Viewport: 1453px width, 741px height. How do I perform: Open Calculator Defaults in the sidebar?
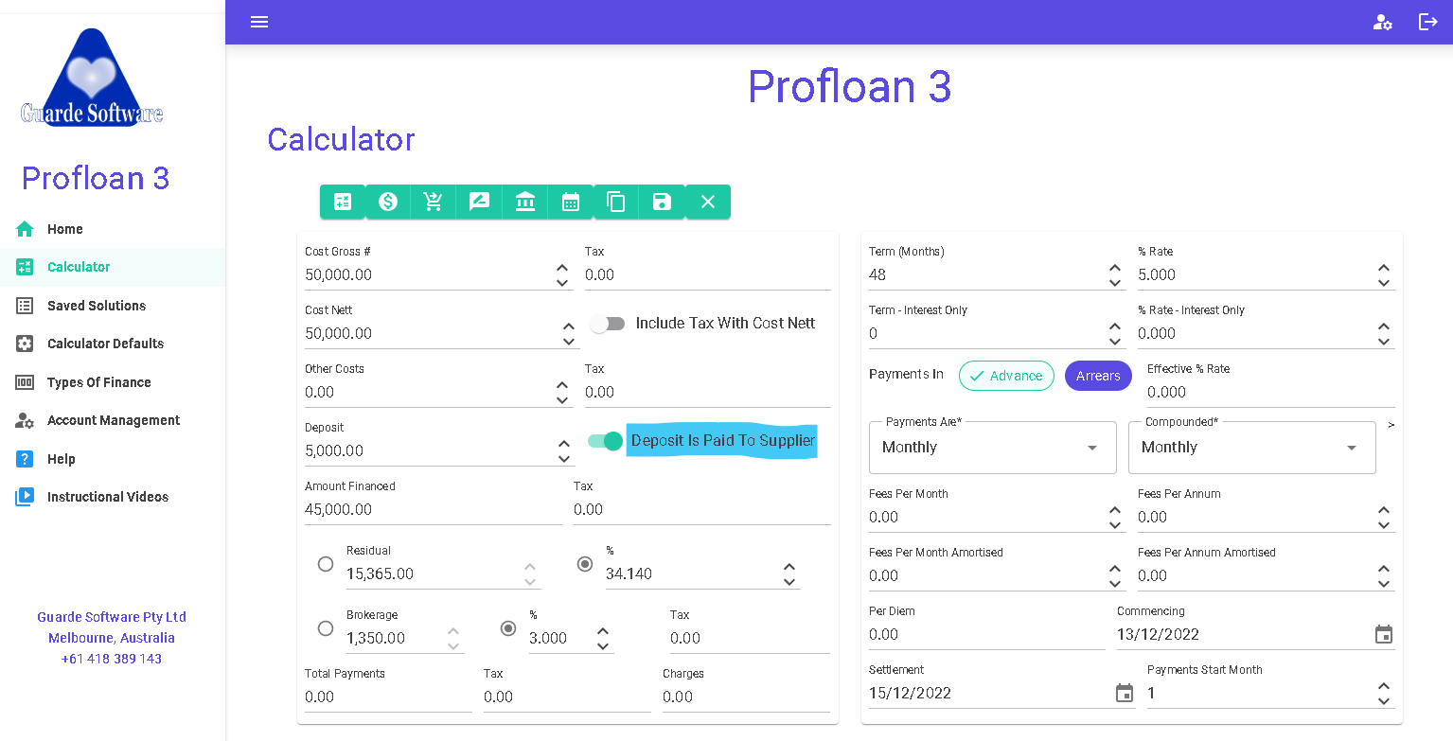pyautogui.click(x=113, y=344)
